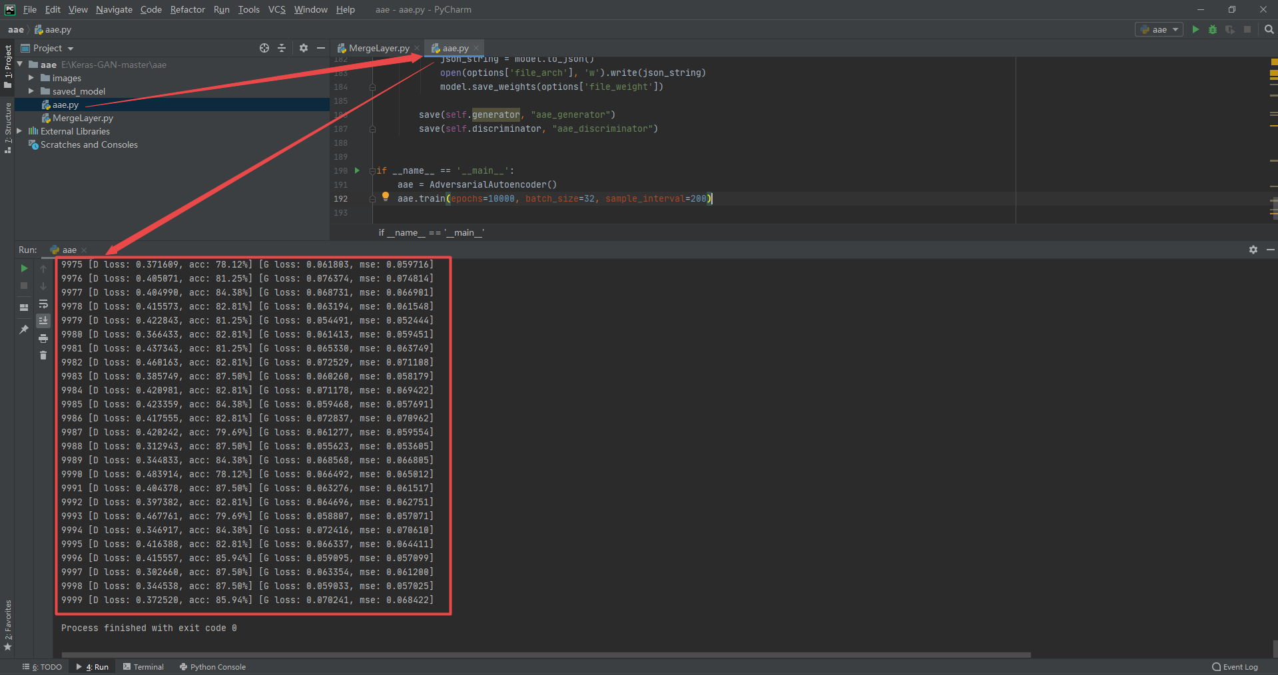Debug aae from the top toolbar

1213,29
